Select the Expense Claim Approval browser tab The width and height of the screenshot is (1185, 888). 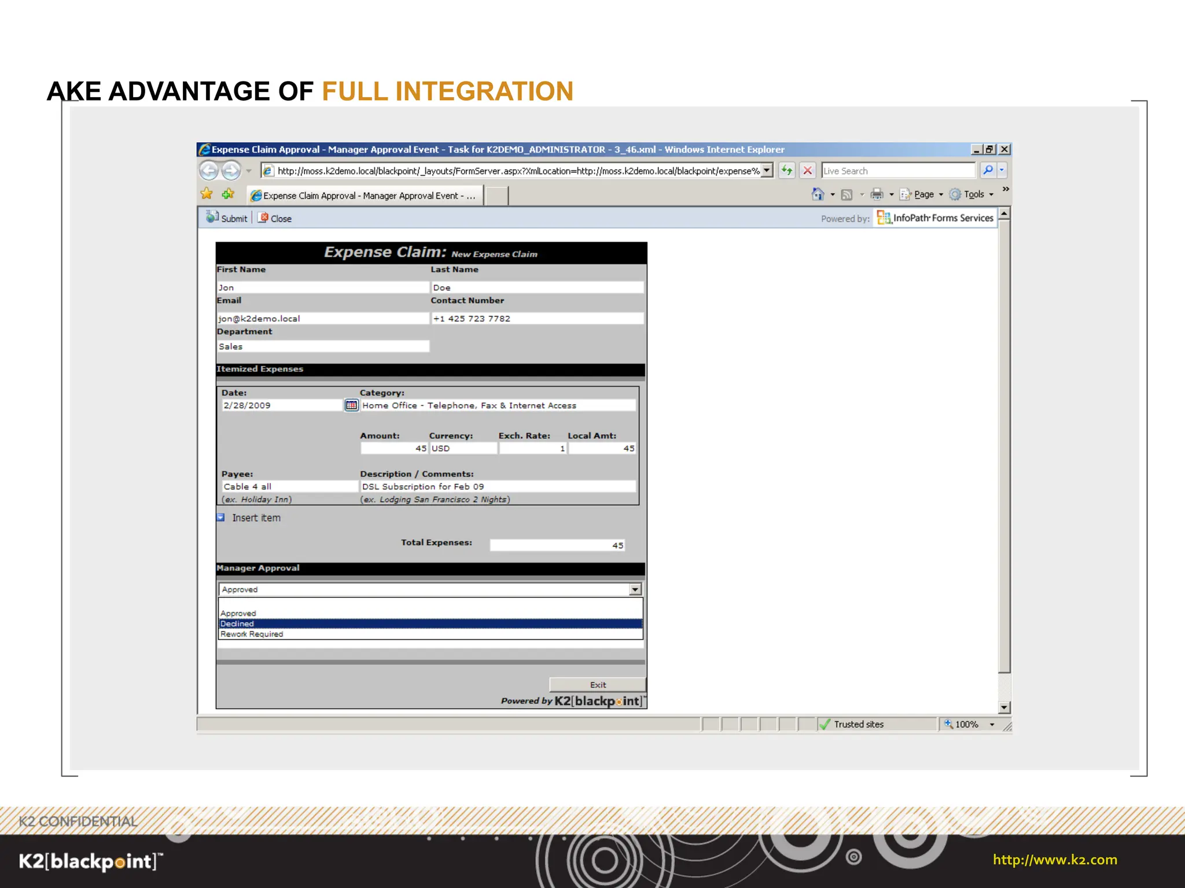click(365, 196)
